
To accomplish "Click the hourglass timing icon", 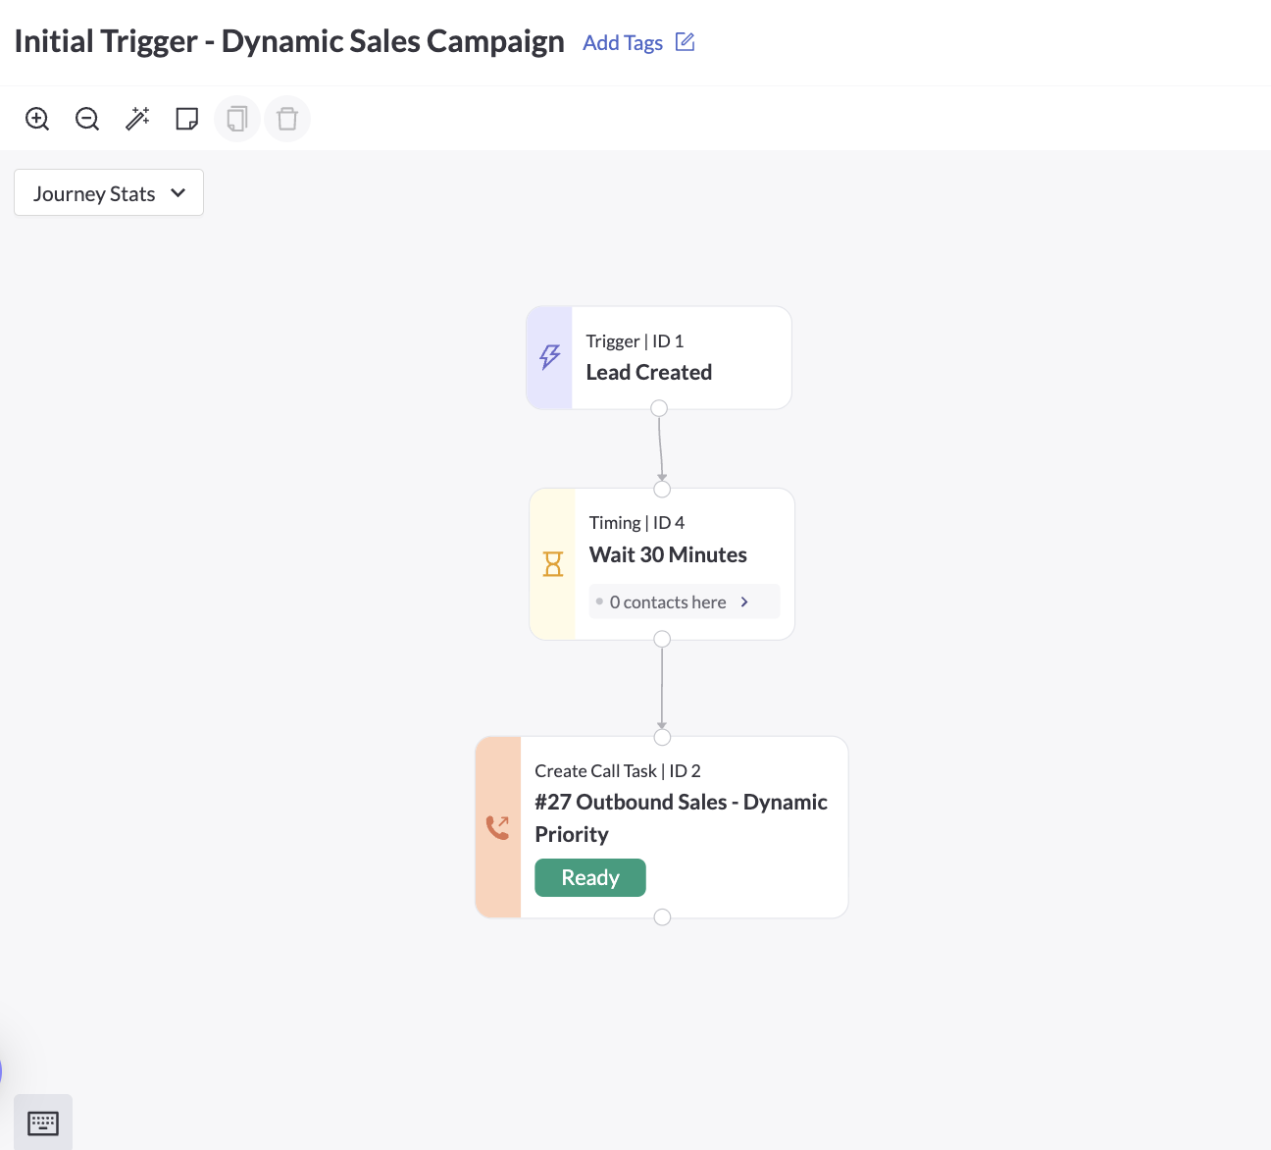I will pos(553,564).
